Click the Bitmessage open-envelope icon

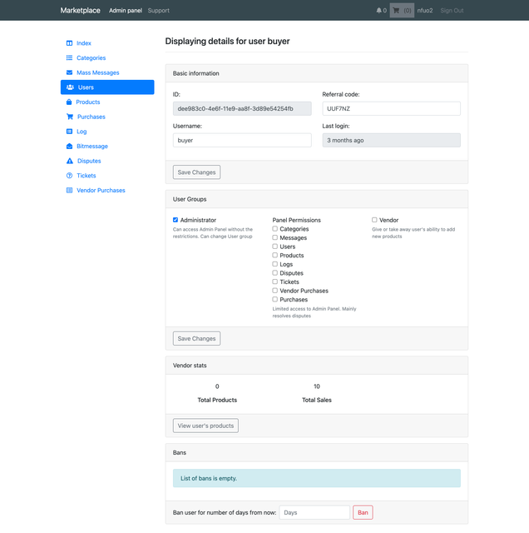69,147
